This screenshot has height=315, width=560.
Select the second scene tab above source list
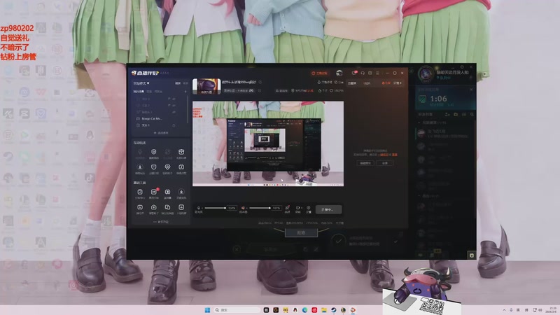click(149, 92)
